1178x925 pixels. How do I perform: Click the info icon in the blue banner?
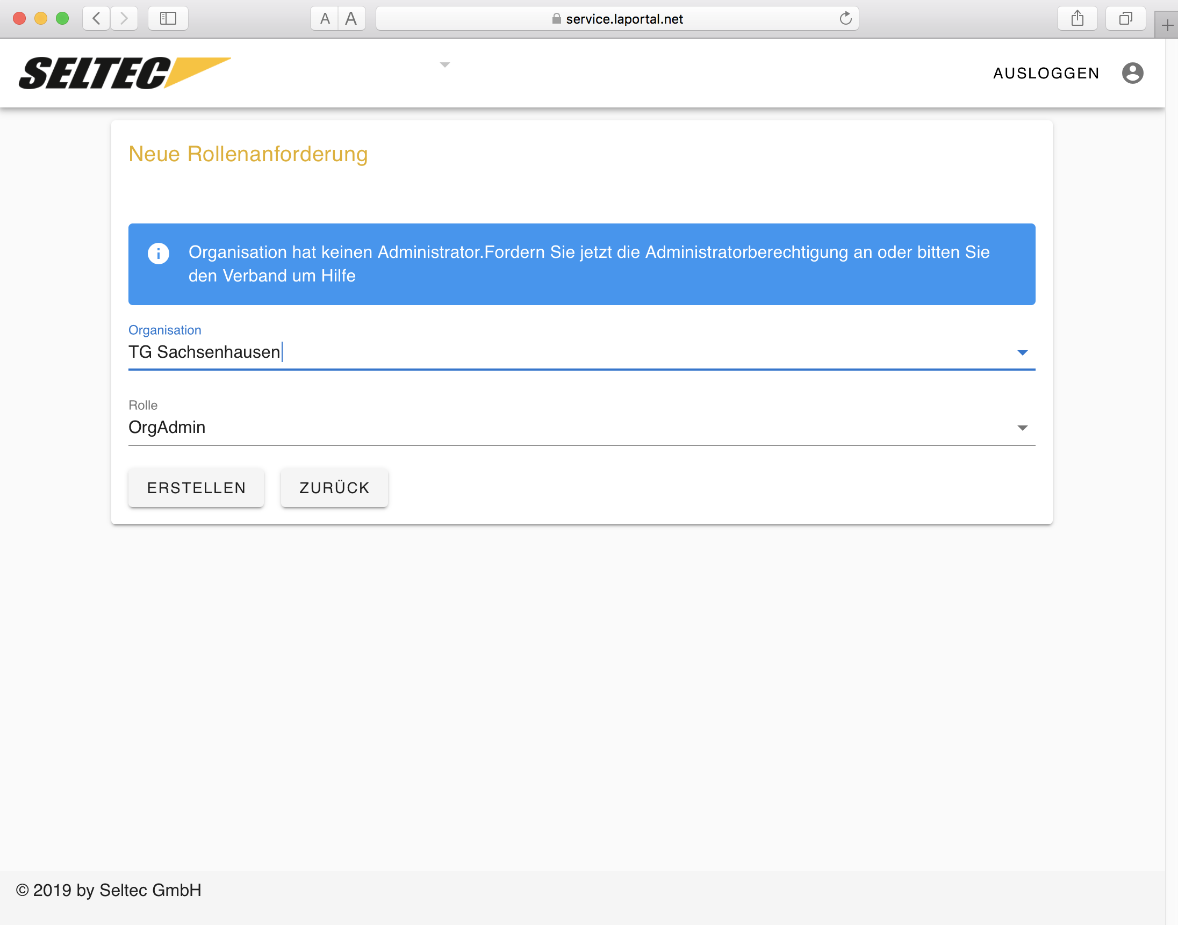click(159, 253)
